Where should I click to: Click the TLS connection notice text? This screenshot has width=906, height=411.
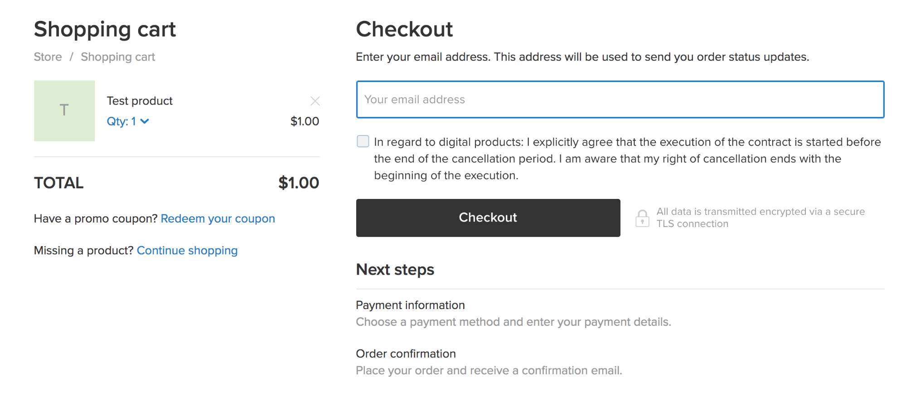point(760,218)
